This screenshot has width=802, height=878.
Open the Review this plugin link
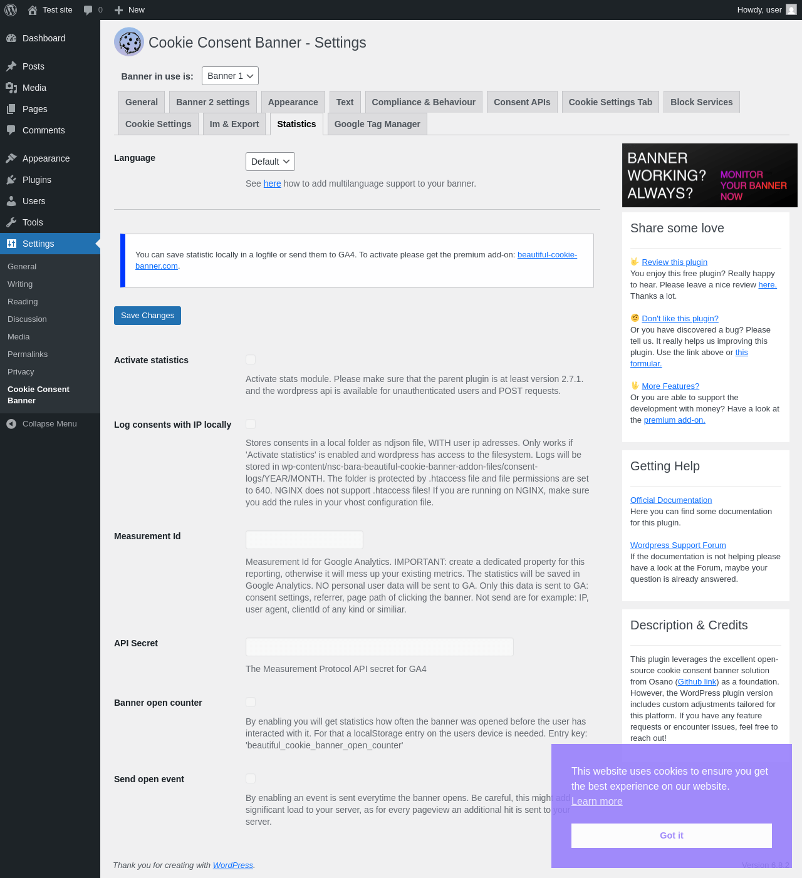click(675, 262)
